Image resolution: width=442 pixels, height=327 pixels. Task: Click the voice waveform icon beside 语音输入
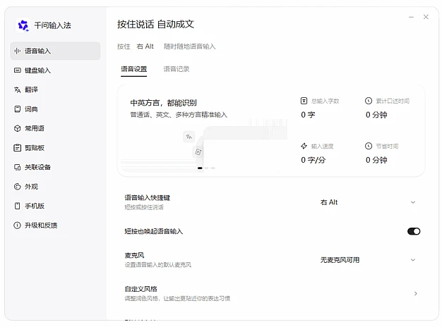point(18,51)
